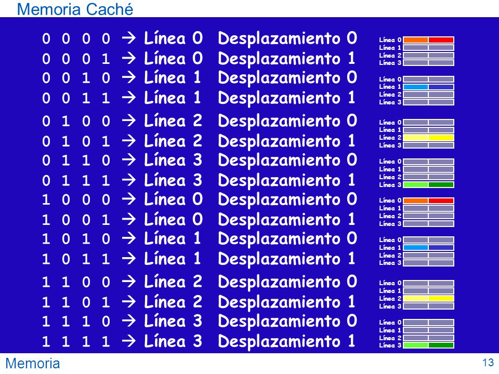Select binary address "1 0 1 0"
This screenshot has width=499, height=374.
point(76,239)
